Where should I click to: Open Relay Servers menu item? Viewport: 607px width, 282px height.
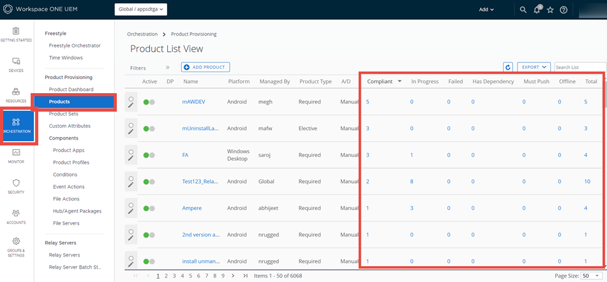[64, 255]
